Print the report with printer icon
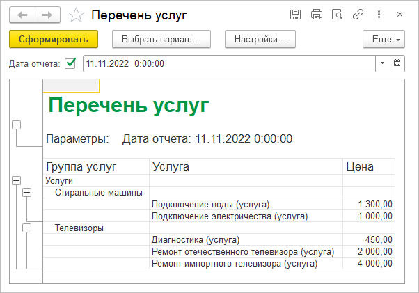This screenshot has width=419, height=293. coord(317,15)
